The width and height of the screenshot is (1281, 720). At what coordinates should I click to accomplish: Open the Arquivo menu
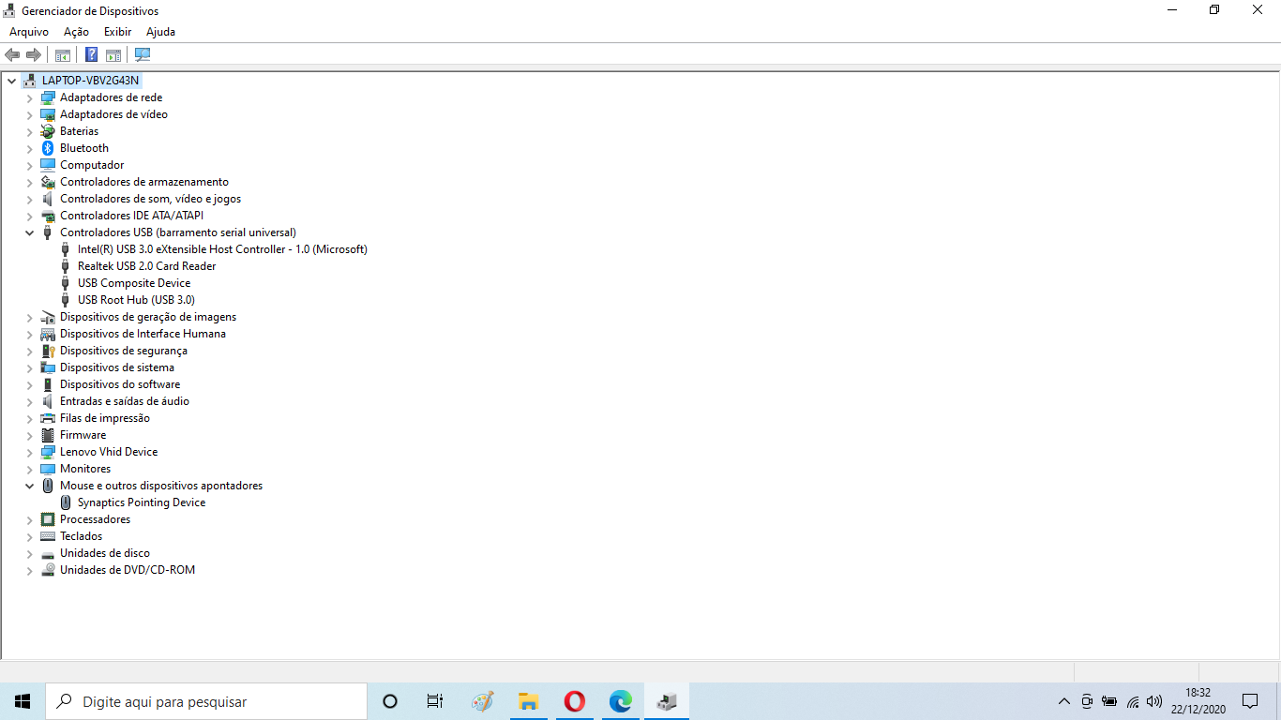pyautogui.click(x=29, y=32)
